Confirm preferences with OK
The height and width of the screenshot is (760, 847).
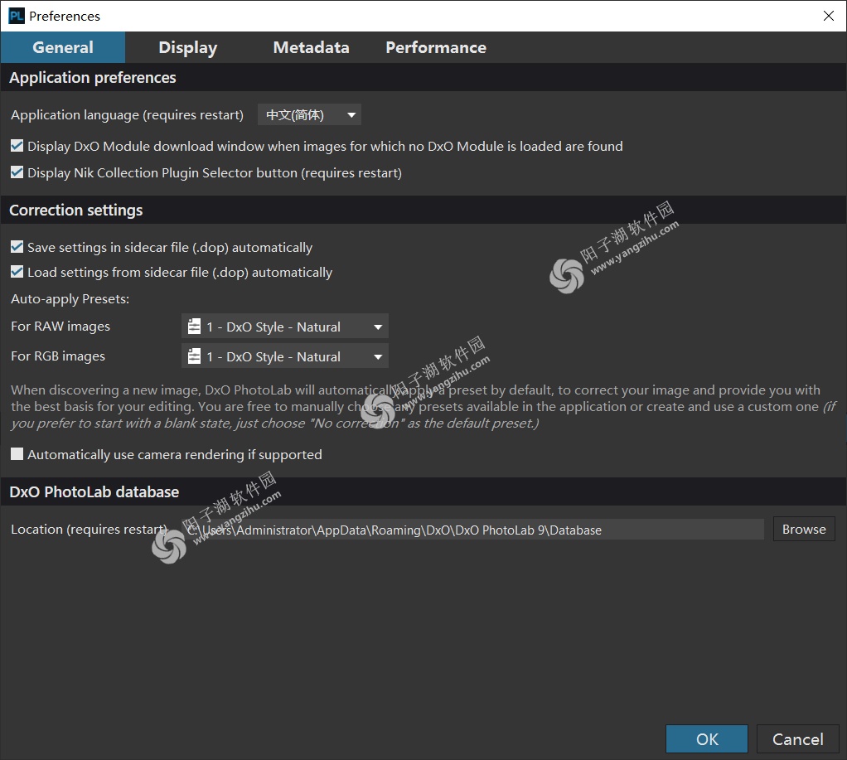coord(706,738)
